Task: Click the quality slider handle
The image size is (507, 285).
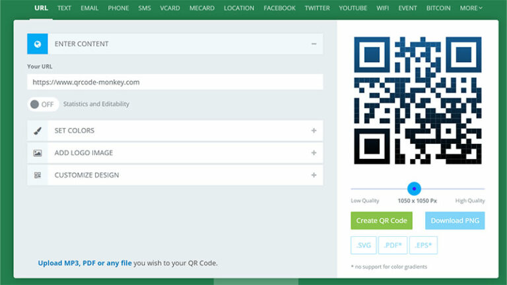Action: click(x=414, y=189)
